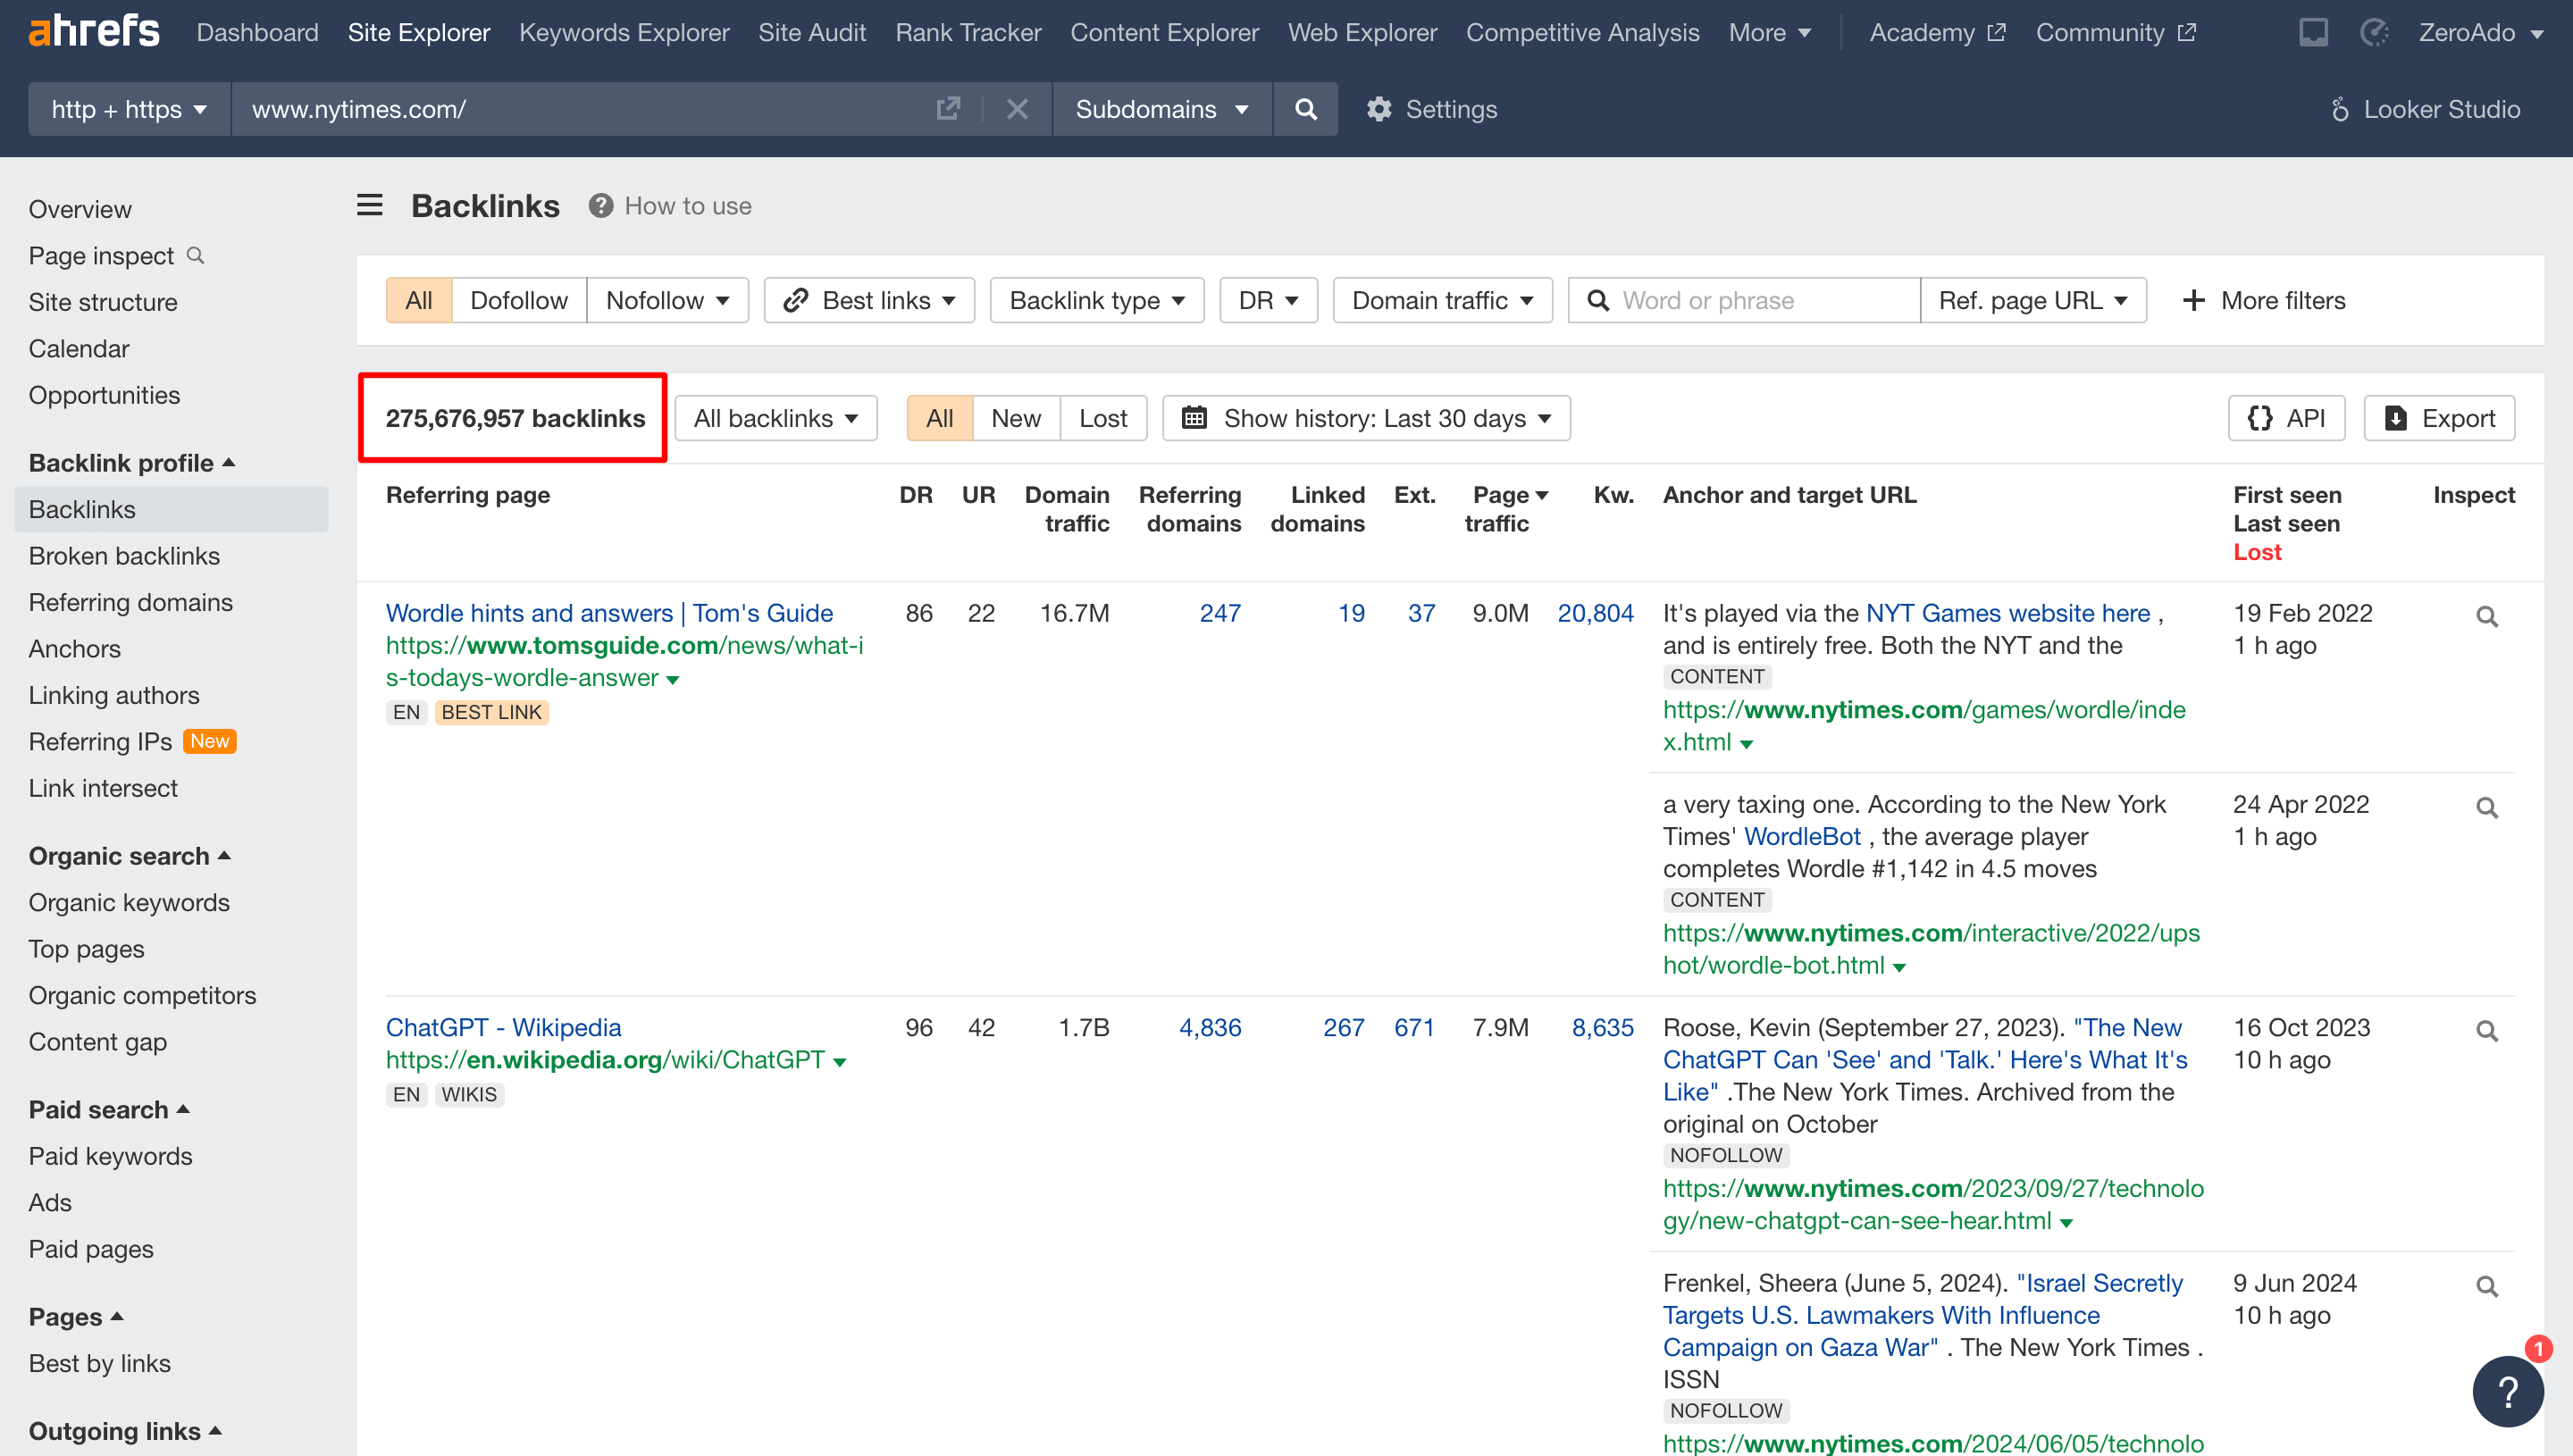The height and width of the screenshot is (1456, 2573).
Task: Open the Domain traffic filter dropdown
Action: (1443, 300)
